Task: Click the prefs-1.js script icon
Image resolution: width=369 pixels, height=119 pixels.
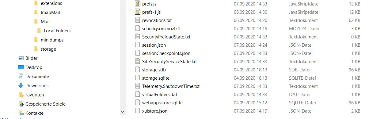Action: [x=139, y=12]
